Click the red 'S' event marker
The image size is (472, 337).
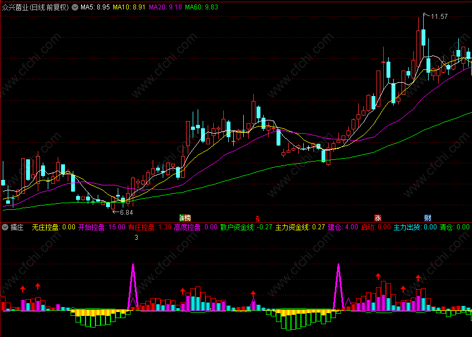257,218
